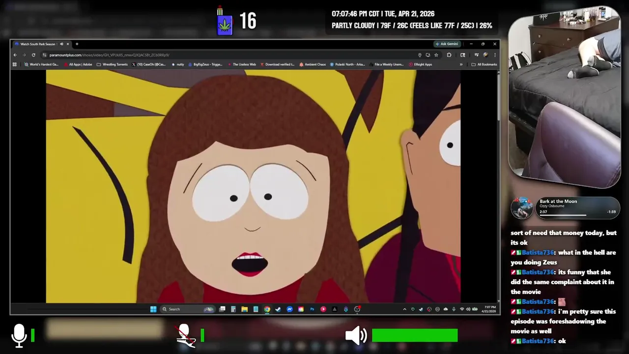Click the green volume level bar
Screen dimensions: 629x354
pyautogui.click(x=415, y=336)
